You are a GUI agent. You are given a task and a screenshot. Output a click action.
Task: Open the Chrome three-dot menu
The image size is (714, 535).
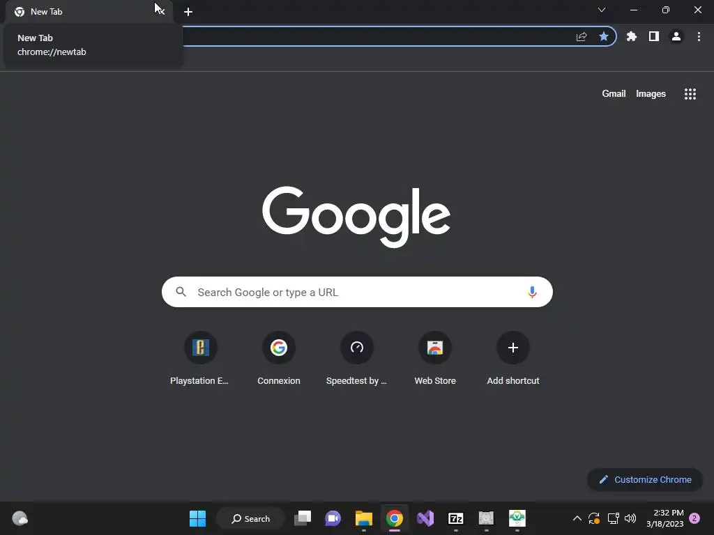699,36
